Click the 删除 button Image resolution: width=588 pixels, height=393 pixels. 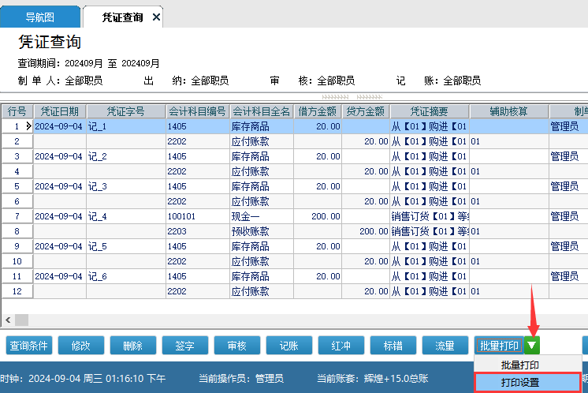click(132, 346)
